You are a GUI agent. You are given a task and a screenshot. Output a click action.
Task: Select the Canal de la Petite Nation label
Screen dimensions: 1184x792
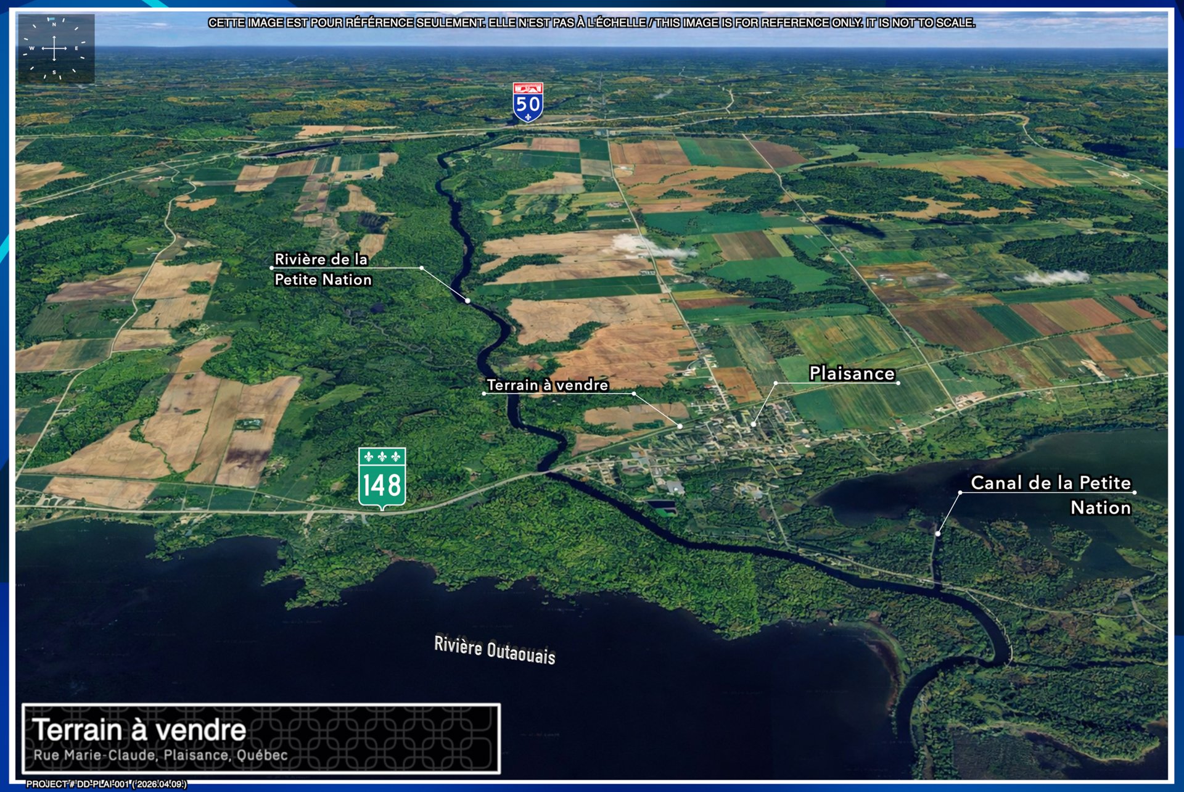click(1051, 495)
